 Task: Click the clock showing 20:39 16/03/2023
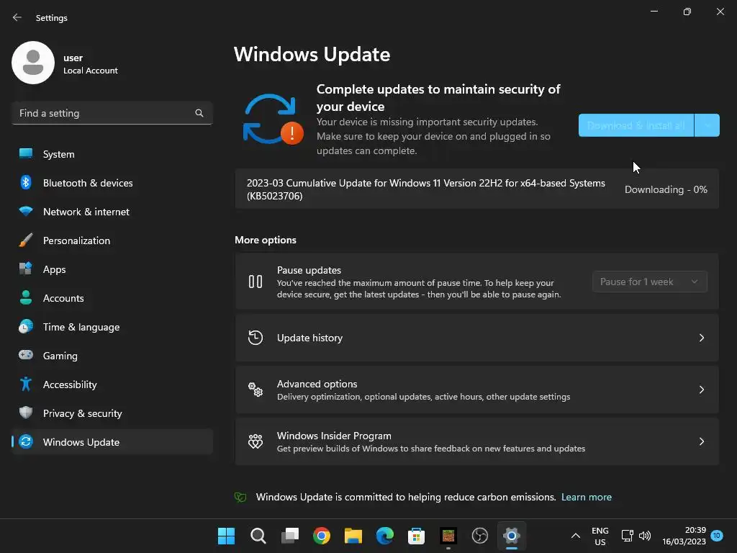point(684,536)
